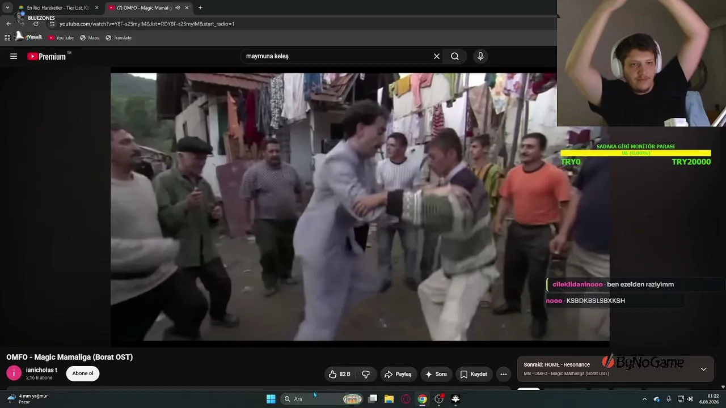
Task: Open the Windows Start menu
Action: [x=271, y=399]
